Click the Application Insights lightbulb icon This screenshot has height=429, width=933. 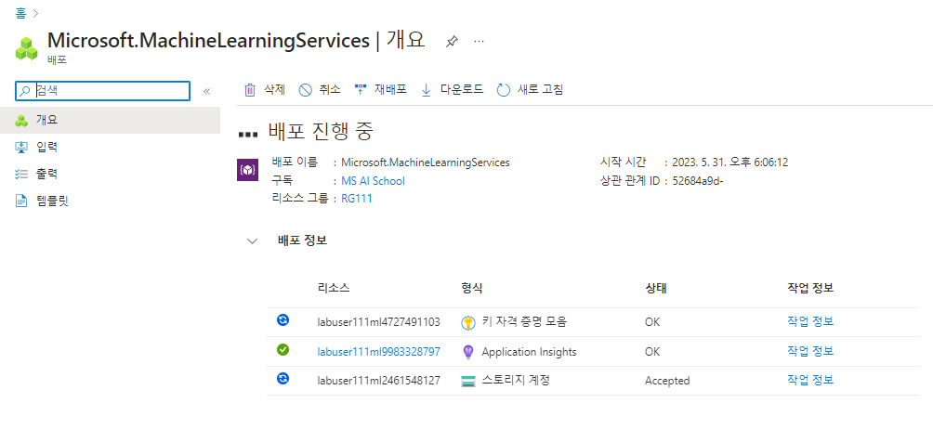point(468,352)
